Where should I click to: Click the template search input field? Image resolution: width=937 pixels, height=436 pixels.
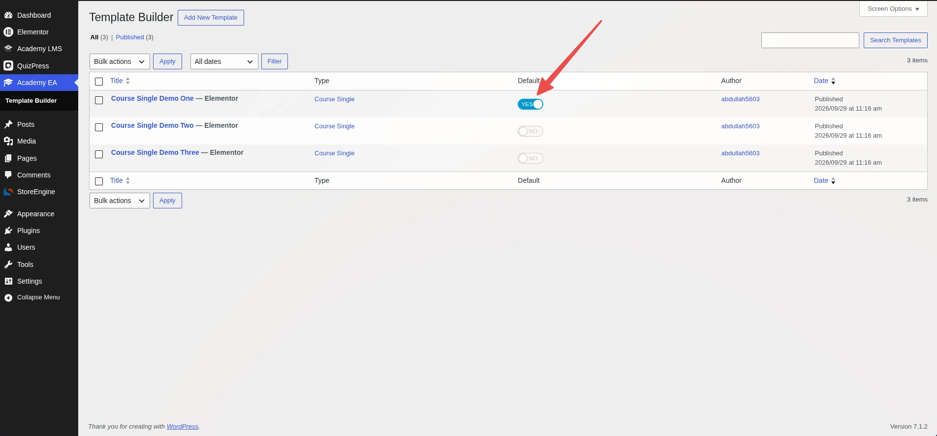coord(810,40)
